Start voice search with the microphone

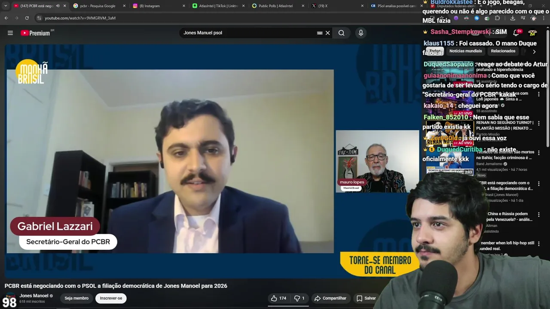[x=361, y=33]
